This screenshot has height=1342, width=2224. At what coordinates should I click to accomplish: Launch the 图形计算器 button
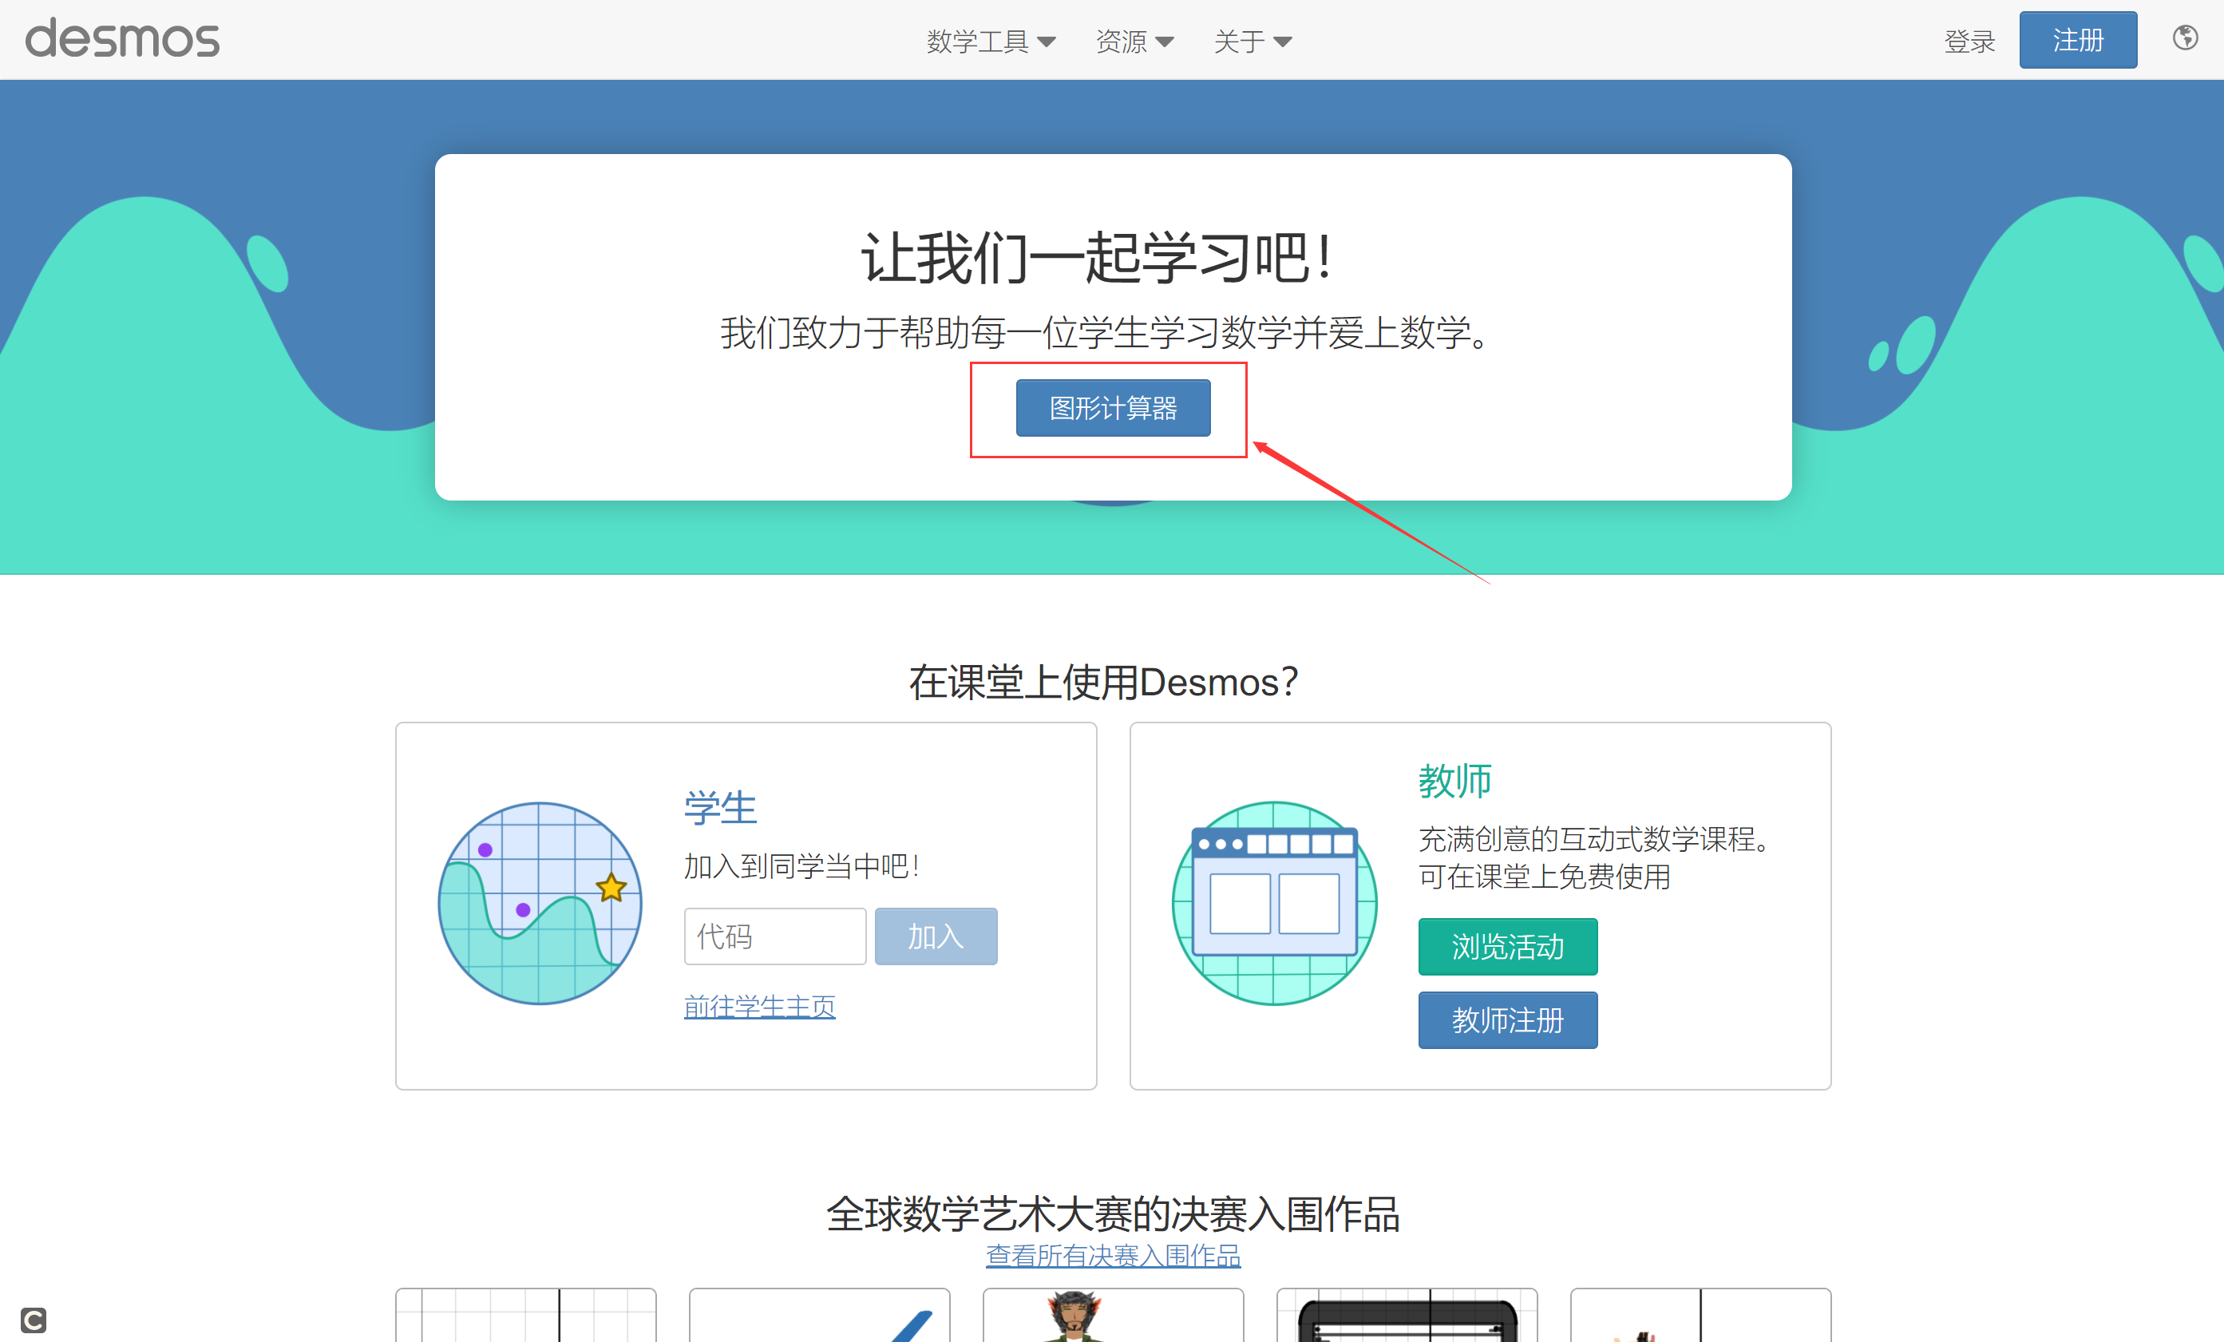coord(1112,408)
